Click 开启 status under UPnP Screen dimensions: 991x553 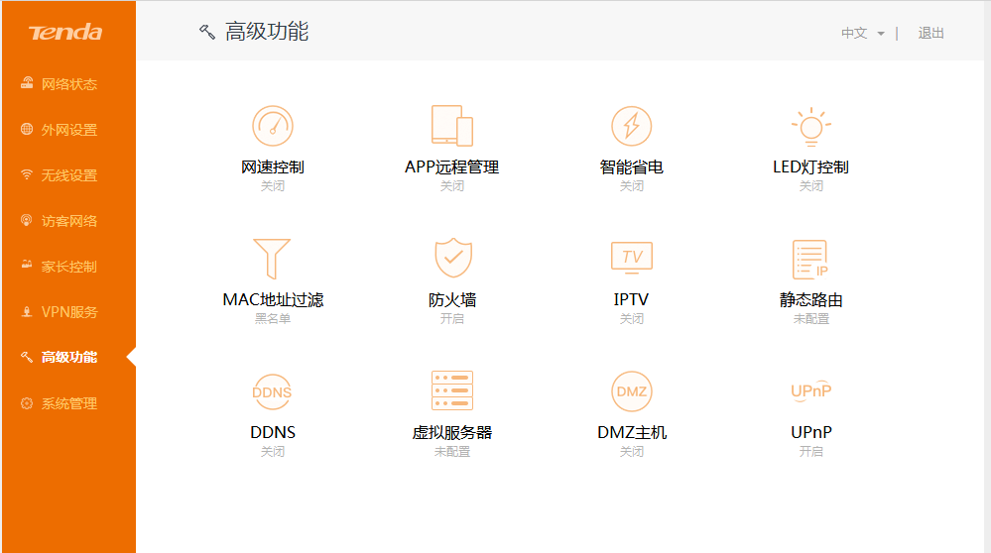point(810,451)
